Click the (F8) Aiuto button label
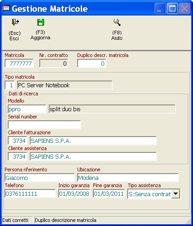 [117, 35]
